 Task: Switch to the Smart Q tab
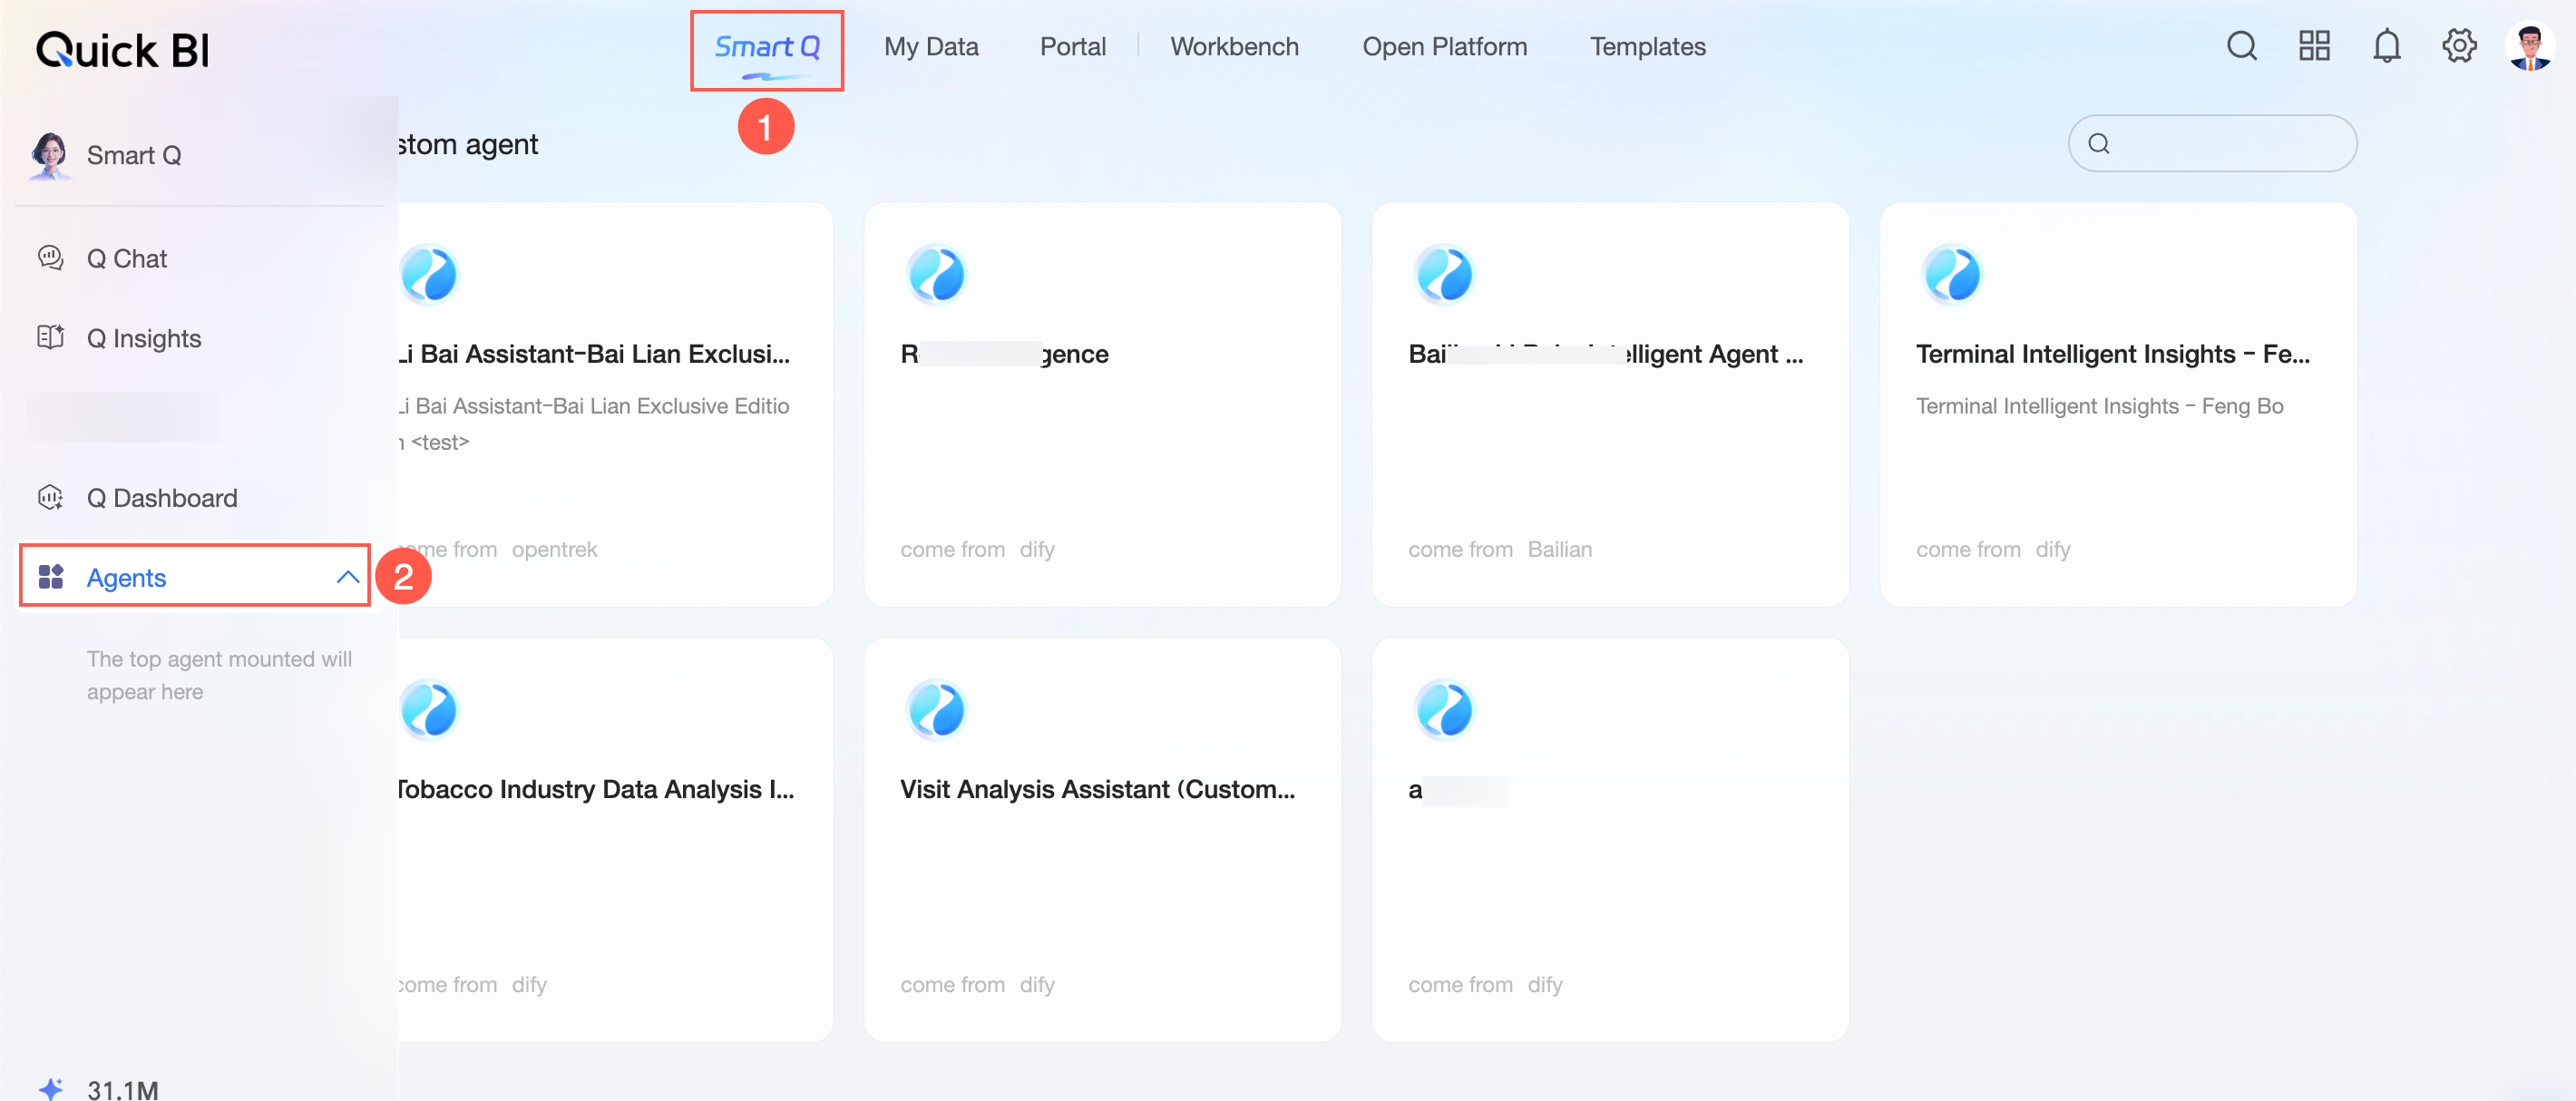[x=766, y=47]
